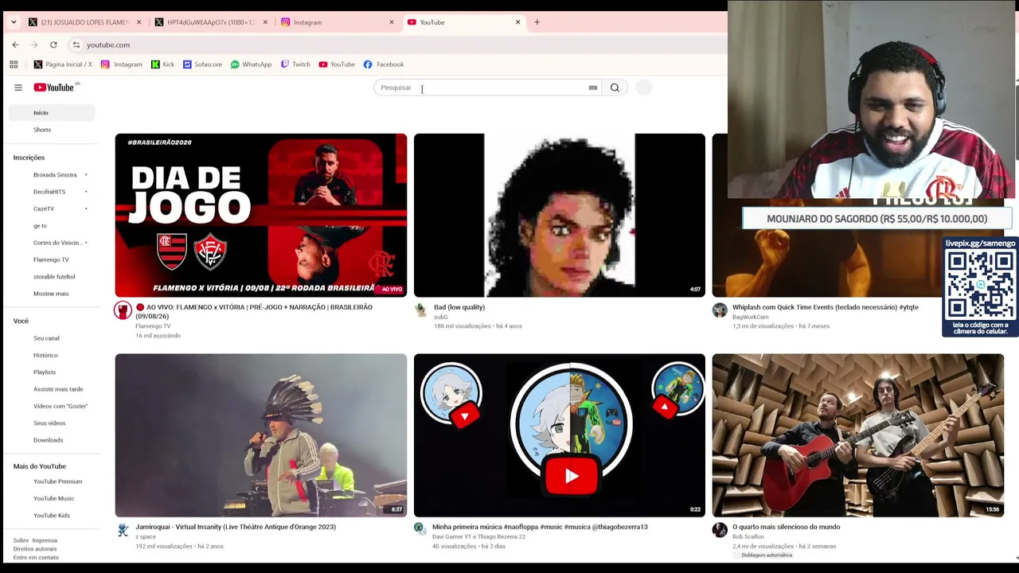Click the Direitos autorais footer link

pos(35,549)
